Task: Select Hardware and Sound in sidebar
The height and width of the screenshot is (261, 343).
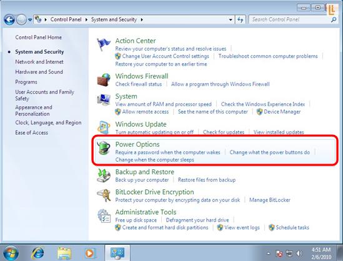Action: point(39,72)
